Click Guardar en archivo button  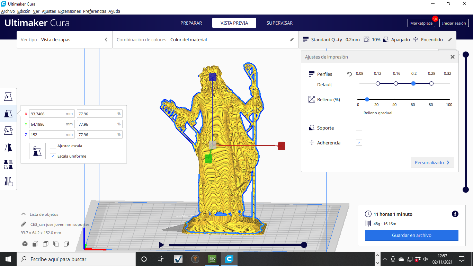412,235
